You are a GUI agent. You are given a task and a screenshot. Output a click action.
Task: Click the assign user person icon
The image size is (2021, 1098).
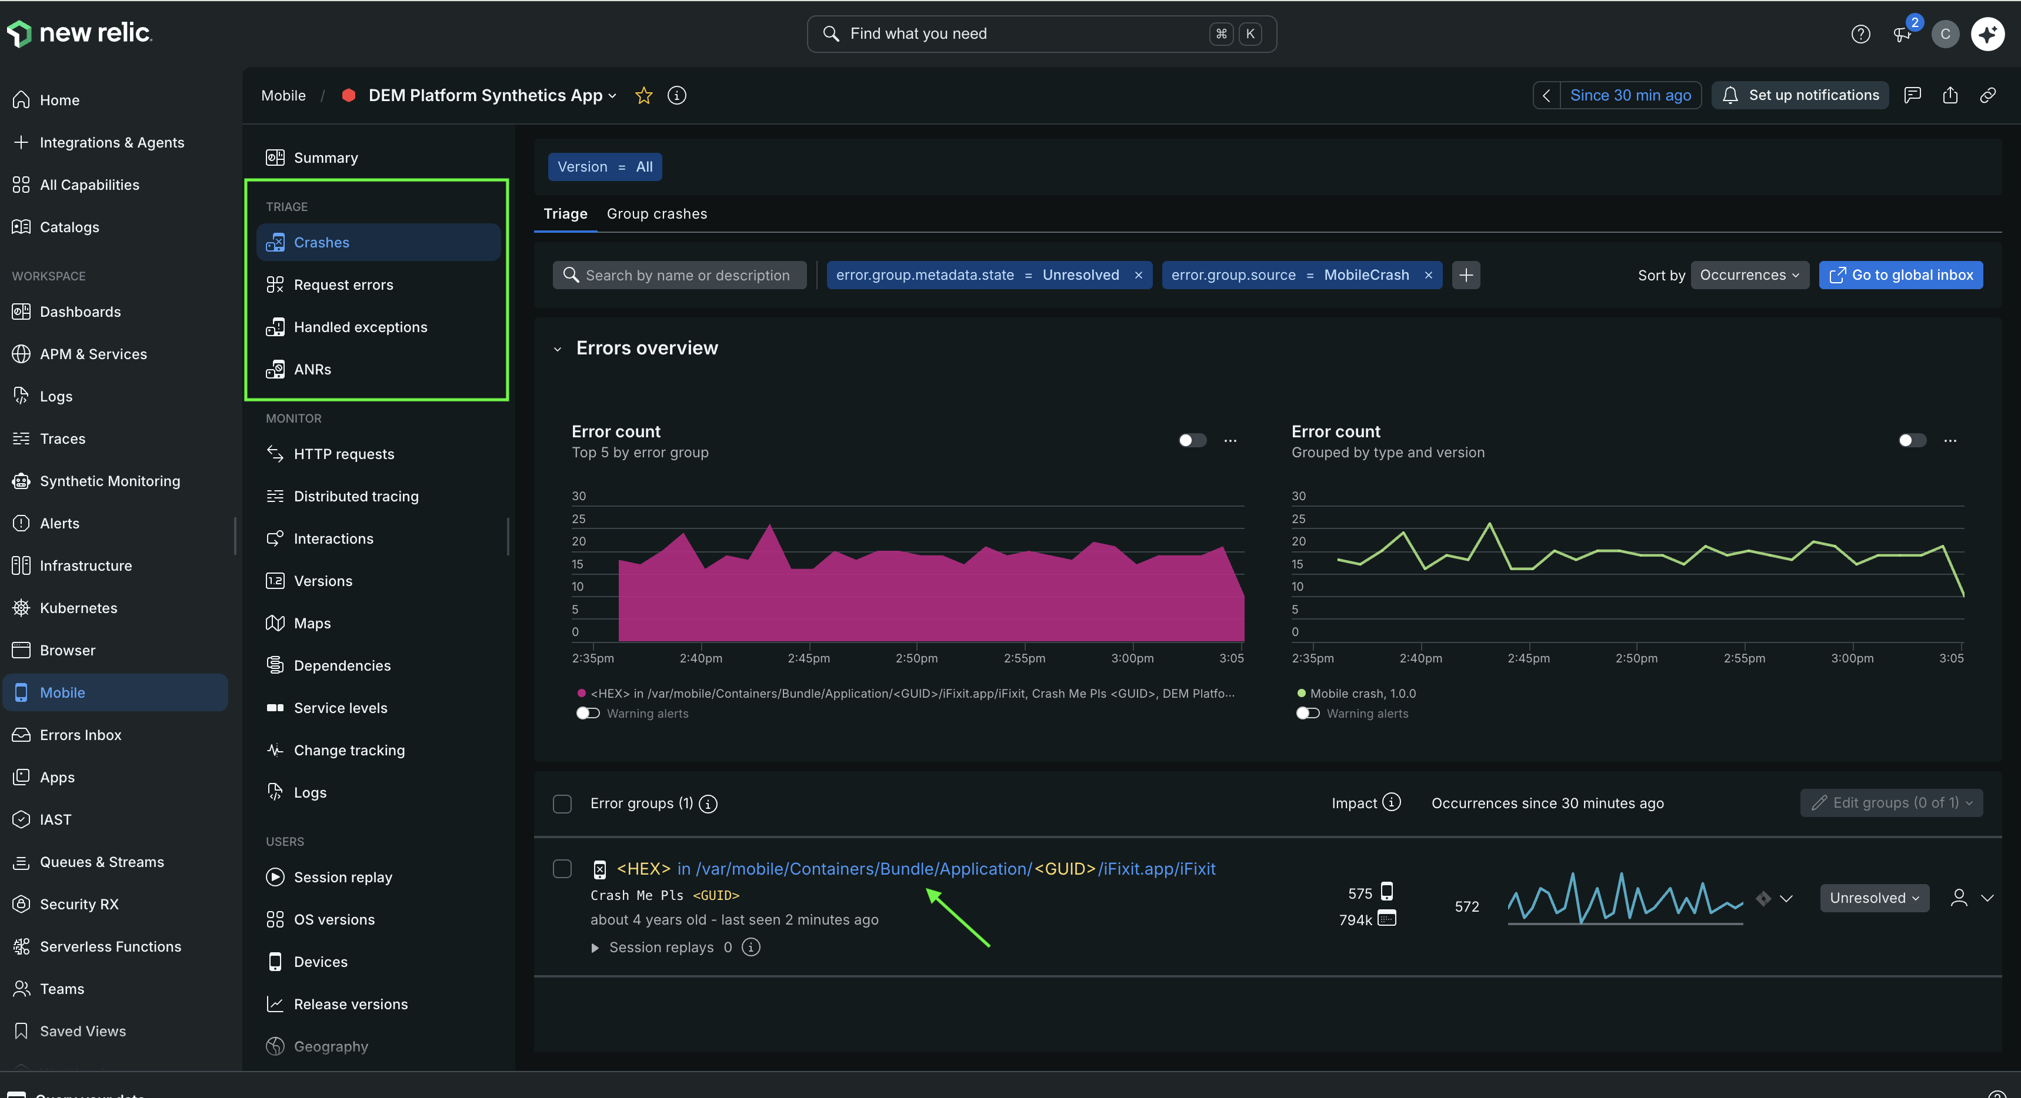click(1958, 898)
